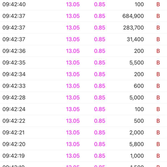Click the 684,900 volume entry
This screenshot has width=167, height=167.
point(133,16)
